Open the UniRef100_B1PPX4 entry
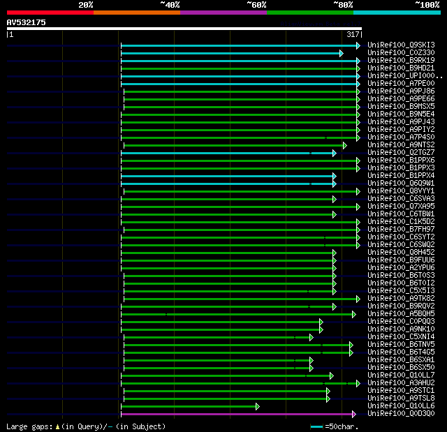 coord(401,176)
